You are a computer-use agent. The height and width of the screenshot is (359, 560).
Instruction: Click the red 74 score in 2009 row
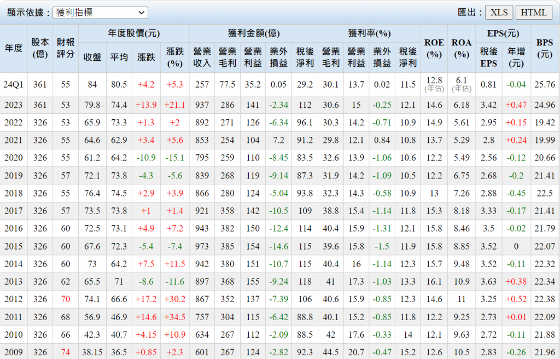[x=66, y=352]
